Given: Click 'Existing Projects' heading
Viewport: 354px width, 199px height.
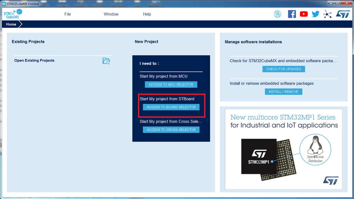Looking at the screenshot, I should [x=28, y=42].
